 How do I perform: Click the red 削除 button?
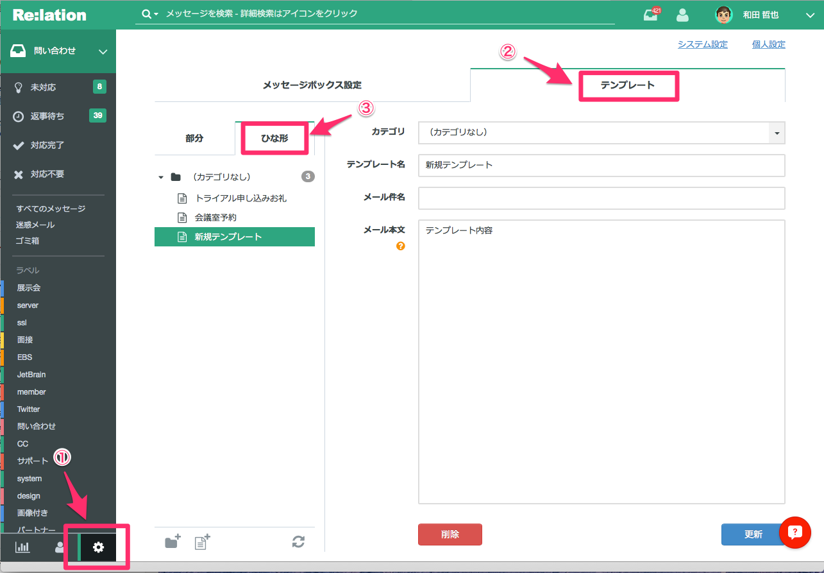tap(450, 535)
